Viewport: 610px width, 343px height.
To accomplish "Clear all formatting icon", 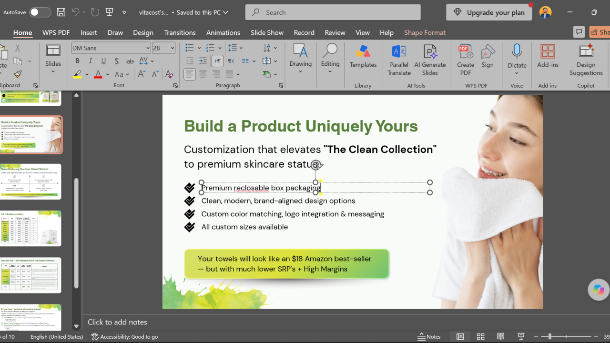I will pos(169,74).
